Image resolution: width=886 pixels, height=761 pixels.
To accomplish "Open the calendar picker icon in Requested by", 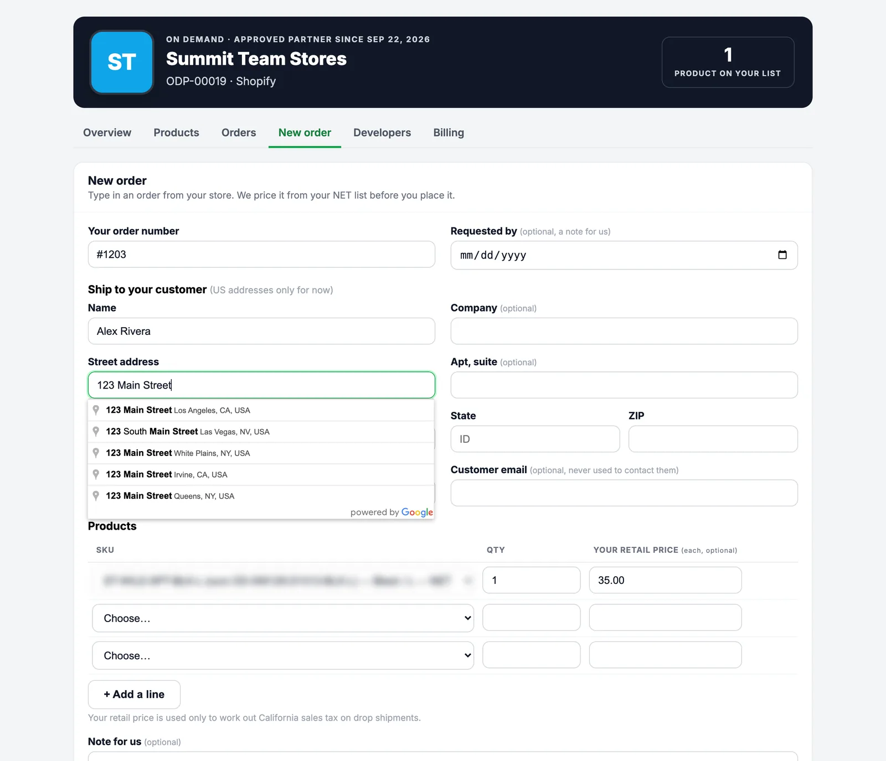I will (x=782, y=255).
